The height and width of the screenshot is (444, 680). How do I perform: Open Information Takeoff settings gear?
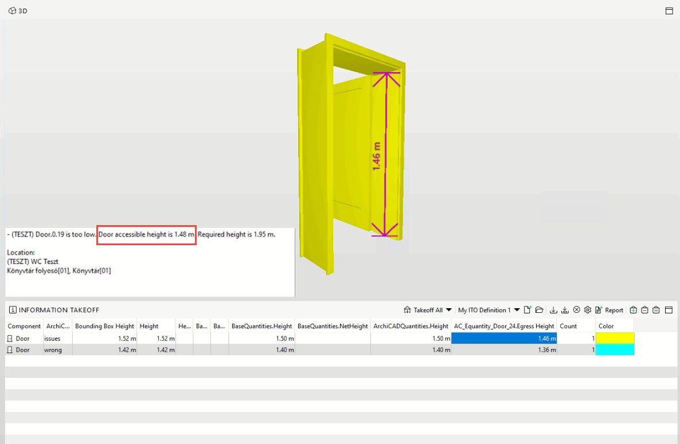coord(588,310)
